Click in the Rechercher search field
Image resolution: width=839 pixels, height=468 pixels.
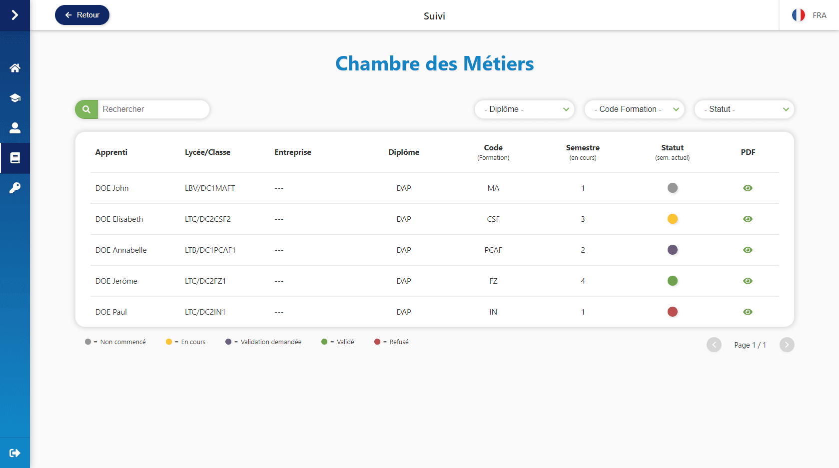pyautogui.click(x=153, y=109)
